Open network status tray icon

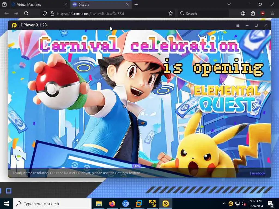point(237,204)
